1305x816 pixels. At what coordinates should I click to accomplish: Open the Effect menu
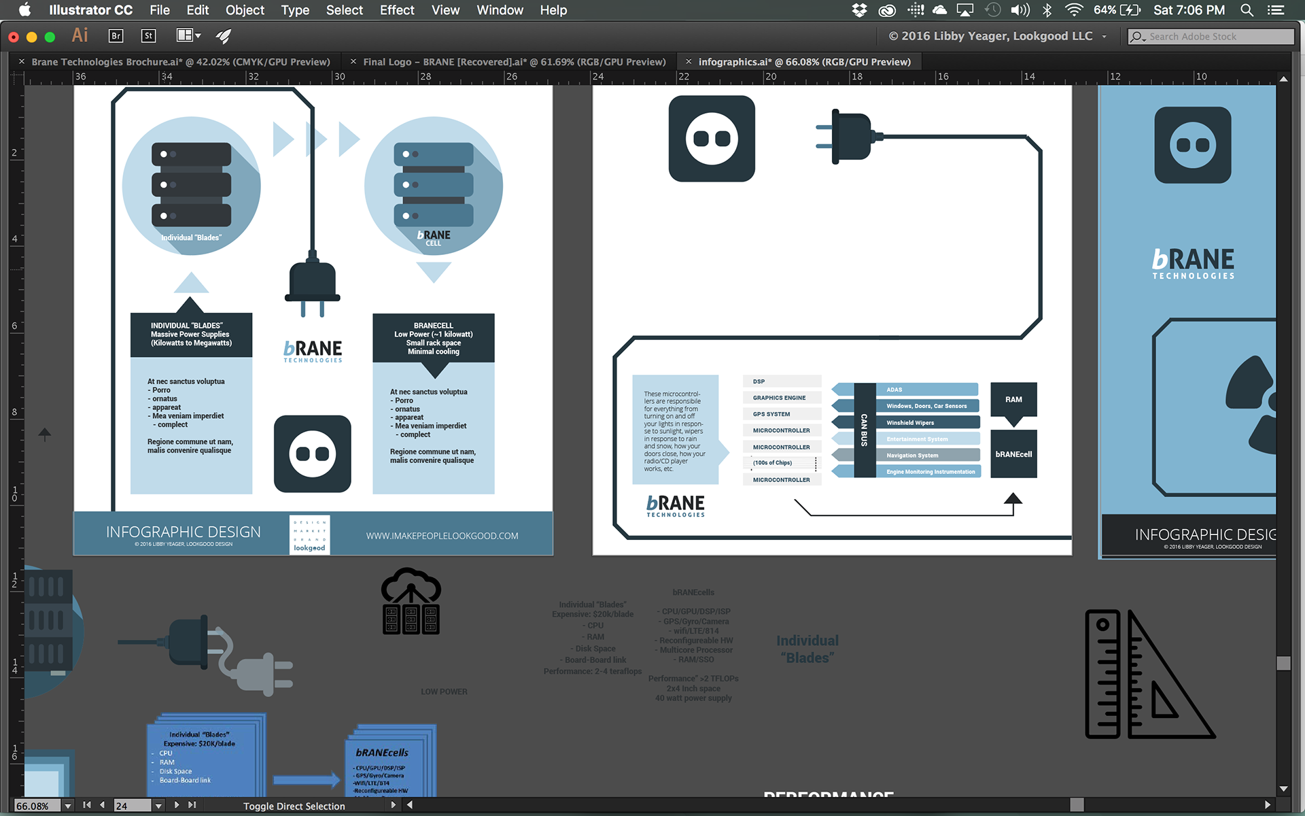pyautogui.click(x=397, y=10)
